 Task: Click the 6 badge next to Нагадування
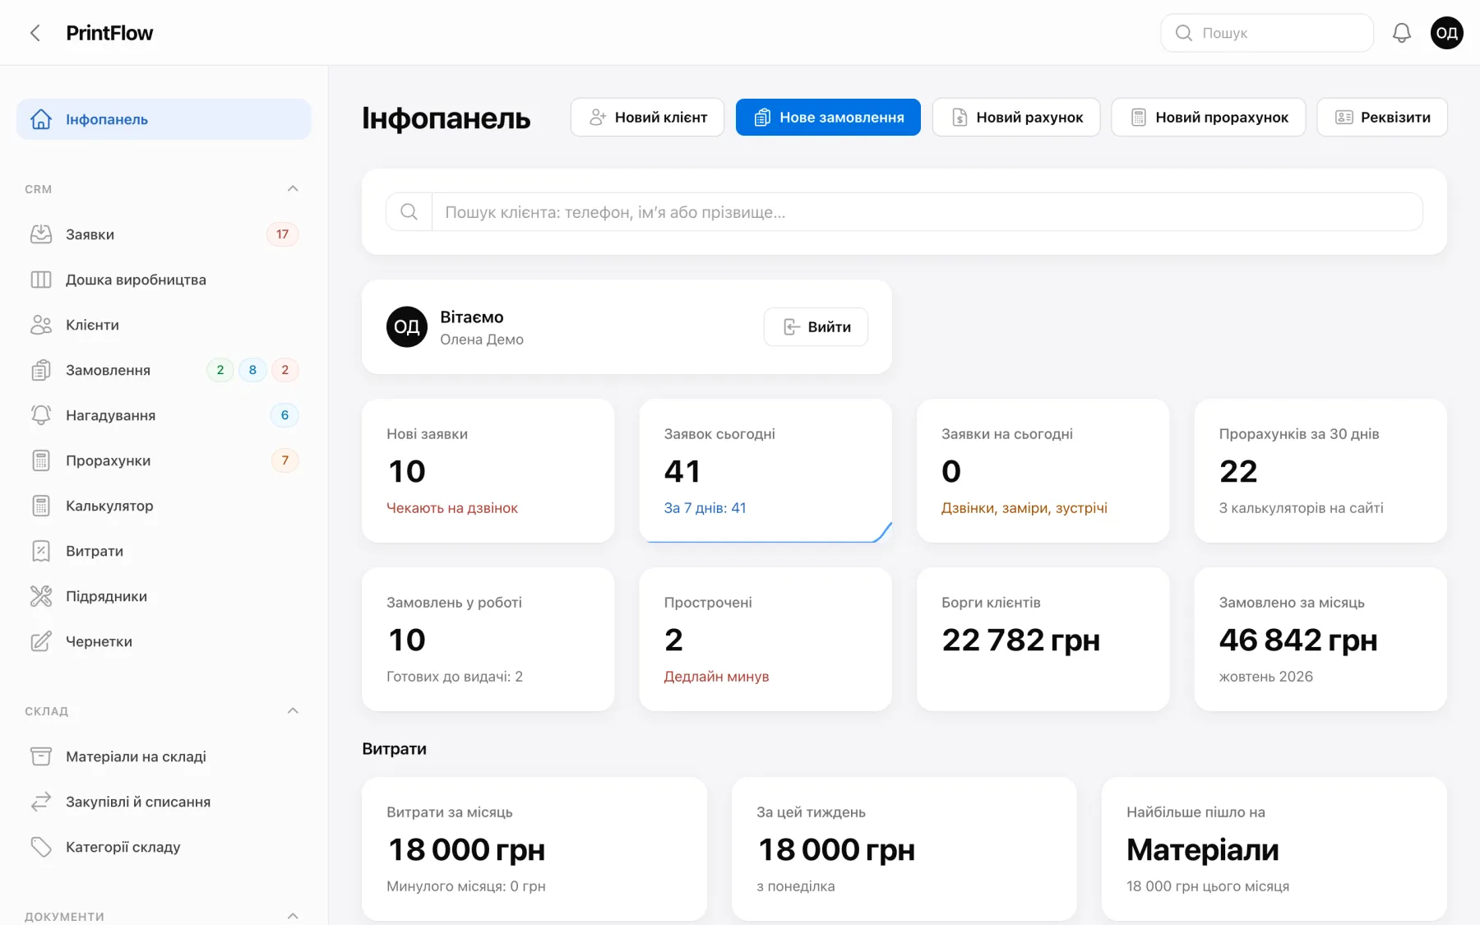point(285,415)
